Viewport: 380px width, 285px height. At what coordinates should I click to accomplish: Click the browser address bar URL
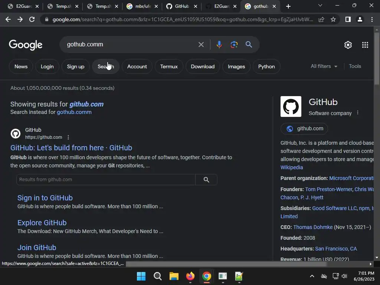tap(183, 19)
